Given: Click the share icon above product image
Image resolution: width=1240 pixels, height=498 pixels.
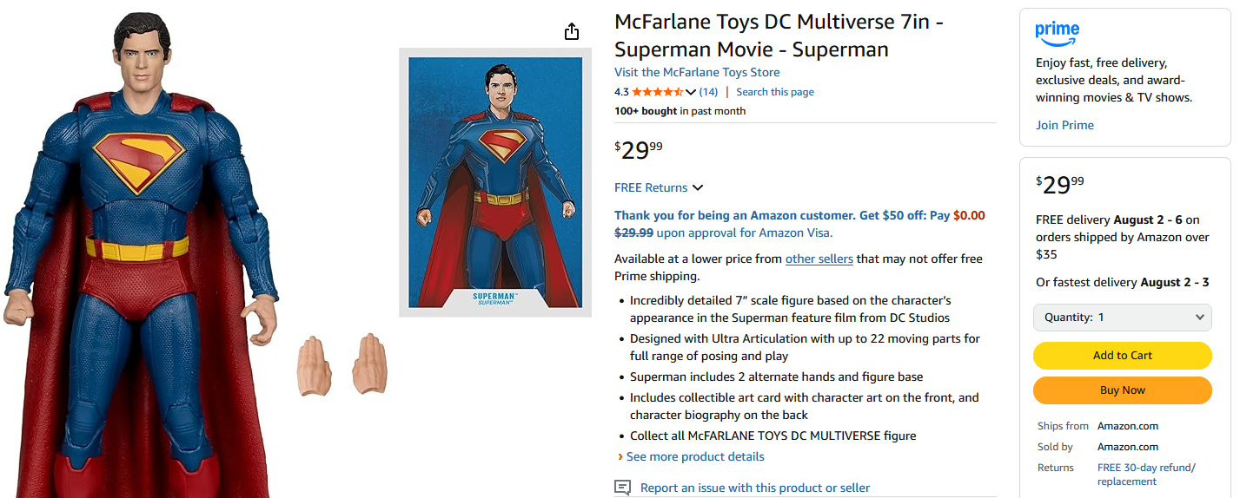Looking at the screenshot, I should tap(571, 32).
